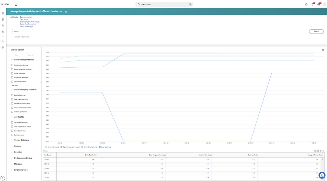Show More supervisory hierarchy options
Image resolution: width=327 pixels, height=181 pixels.
coord(15,85)
